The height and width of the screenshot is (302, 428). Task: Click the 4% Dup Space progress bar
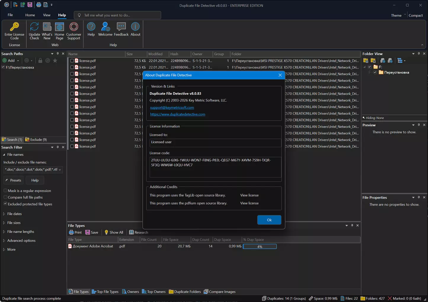(260, 247)
